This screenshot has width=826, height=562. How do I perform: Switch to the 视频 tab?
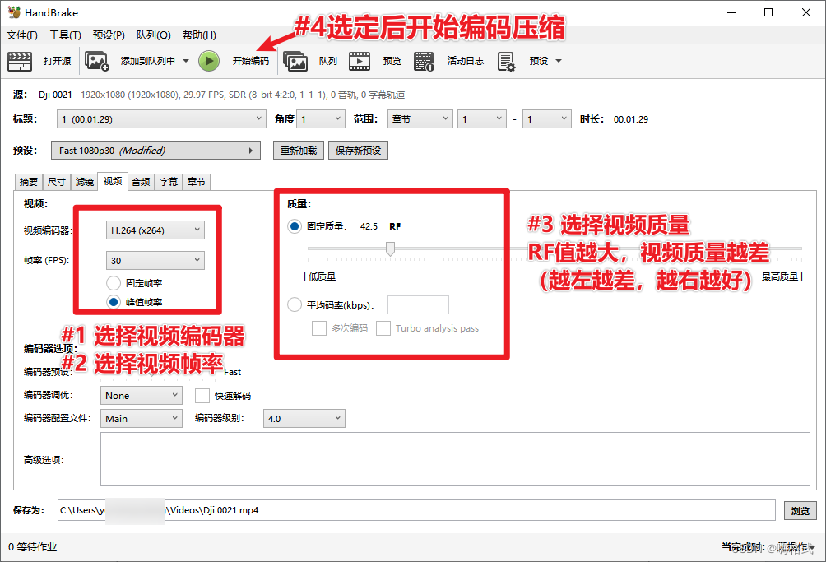(113, 181)
